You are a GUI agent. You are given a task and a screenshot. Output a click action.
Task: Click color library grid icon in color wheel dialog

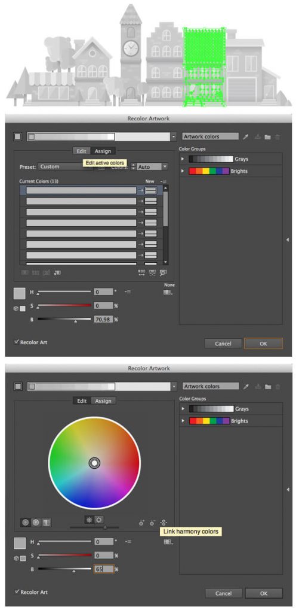pyautogui.click(x=168, y=542)
